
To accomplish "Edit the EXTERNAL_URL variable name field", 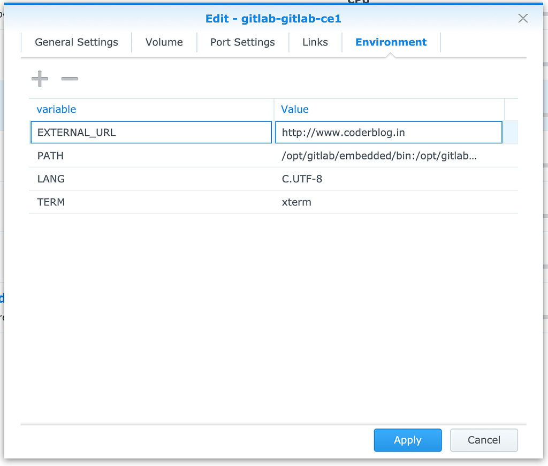I will tap(151, 132).
